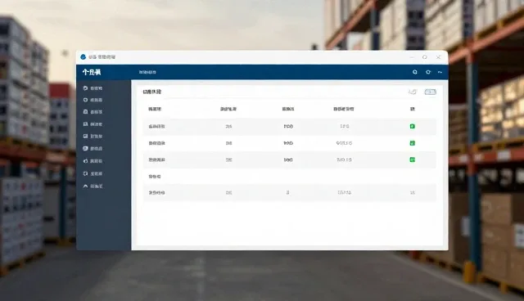Viewport: 524px width, 301px height.
Task: Select the fifth sidebar menu item icon
Action: pos(85,136)
